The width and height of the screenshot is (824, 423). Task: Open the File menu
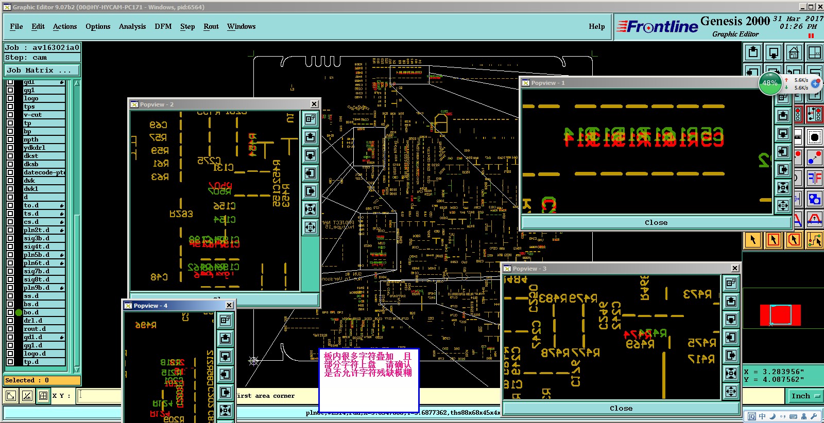(16, 27)
